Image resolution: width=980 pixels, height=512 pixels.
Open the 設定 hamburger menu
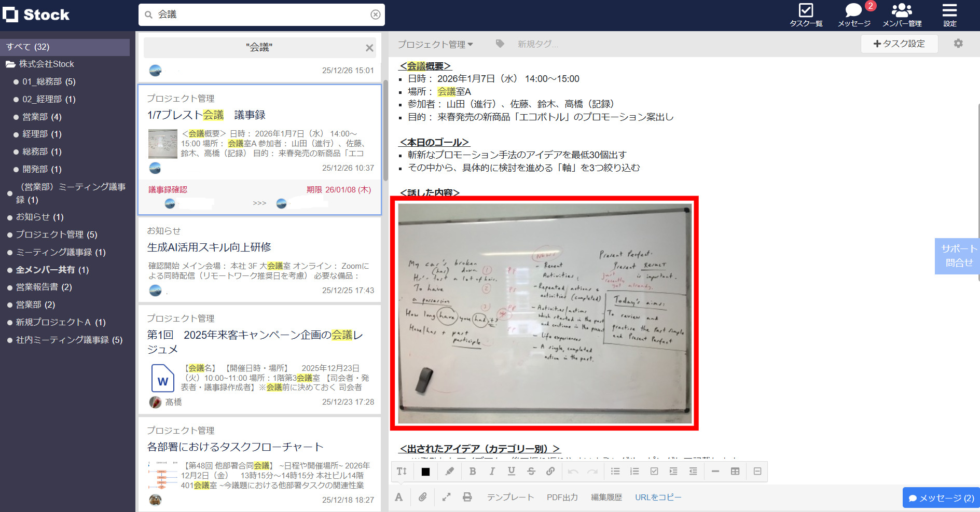(949, 14)
